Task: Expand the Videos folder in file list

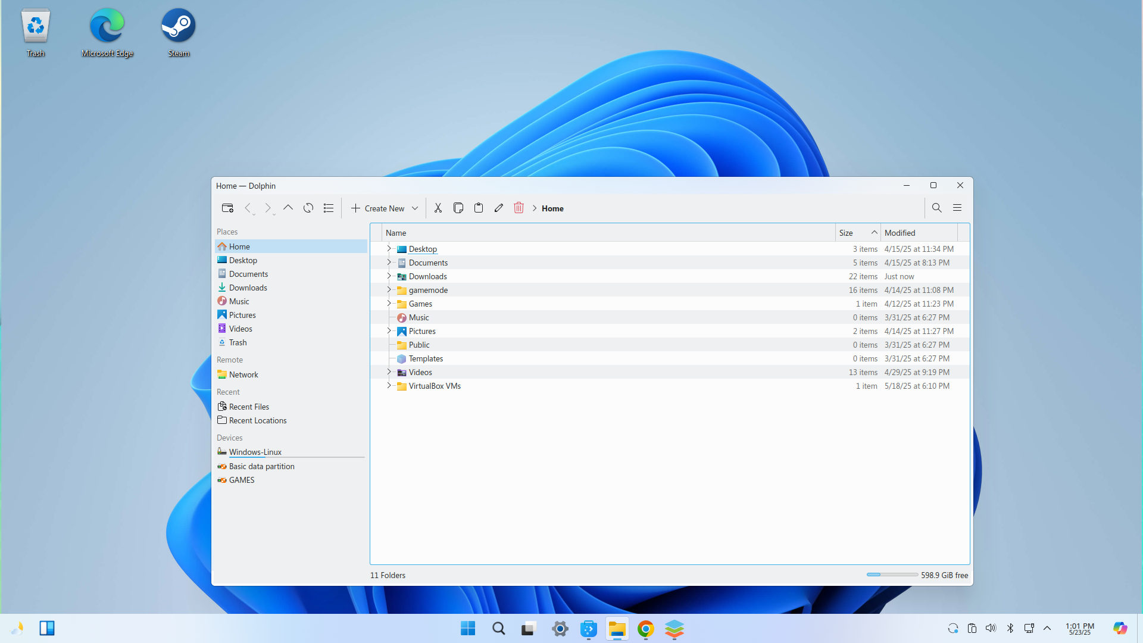Action: point(389,372)
